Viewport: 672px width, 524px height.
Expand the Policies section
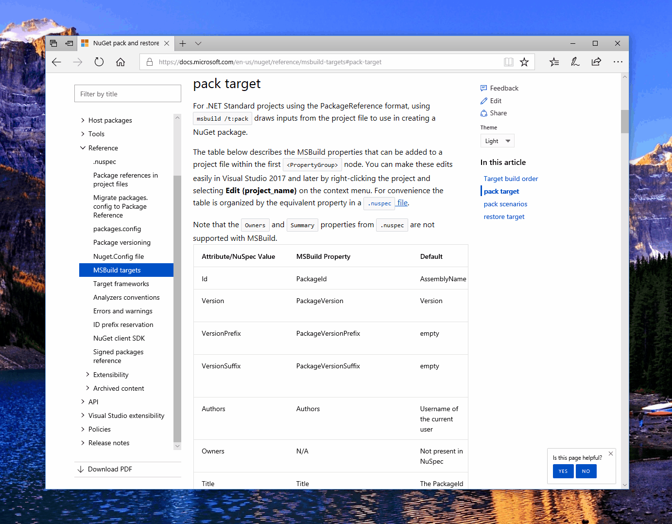coord(83,429)
